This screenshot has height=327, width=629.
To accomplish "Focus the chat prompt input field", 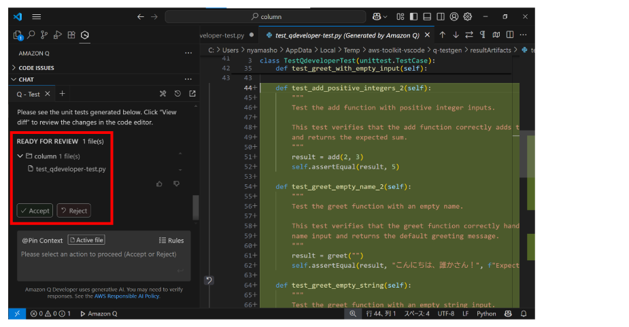I will (103, 261).
